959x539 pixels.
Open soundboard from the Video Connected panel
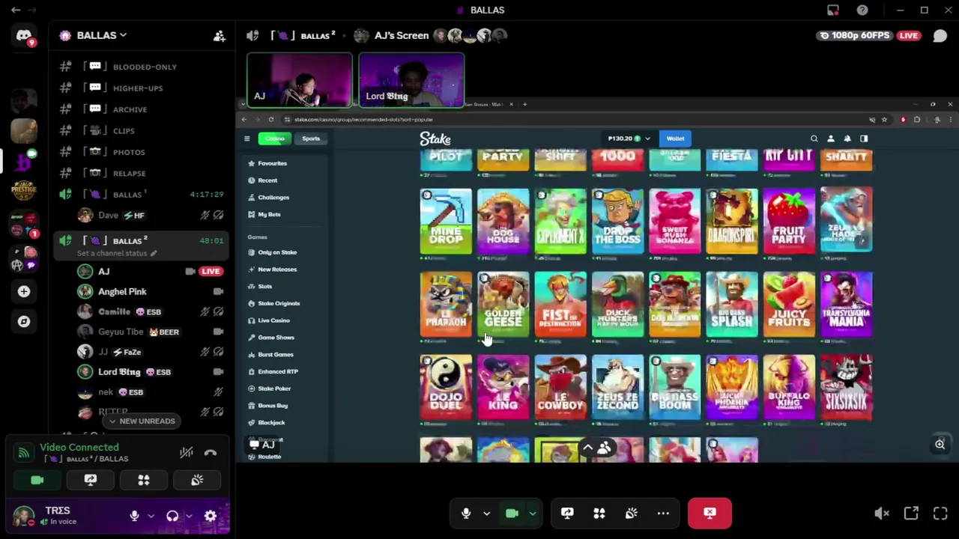click(197, 480)
